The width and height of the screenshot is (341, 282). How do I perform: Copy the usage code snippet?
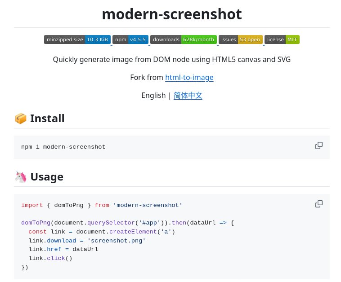pos(319,204)
